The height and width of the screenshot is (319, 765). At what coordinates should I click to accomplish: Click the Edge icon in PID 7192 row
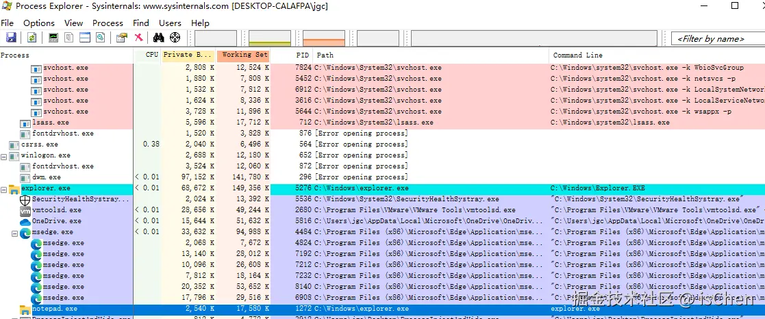36,254
